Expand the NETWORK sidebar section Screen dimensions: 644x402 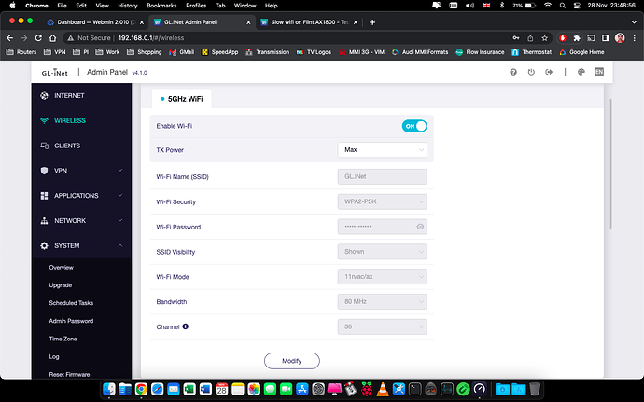pos(81,220)
